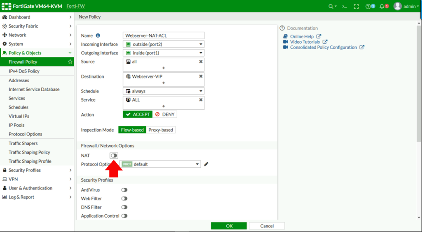422x232 pixels.
Task: Turn on AntiVirus security profile
Action: 124,190
